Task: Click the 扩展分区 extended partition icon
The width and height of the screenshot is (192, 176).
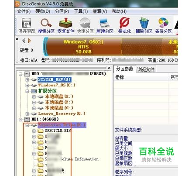Action: (34, 91)
